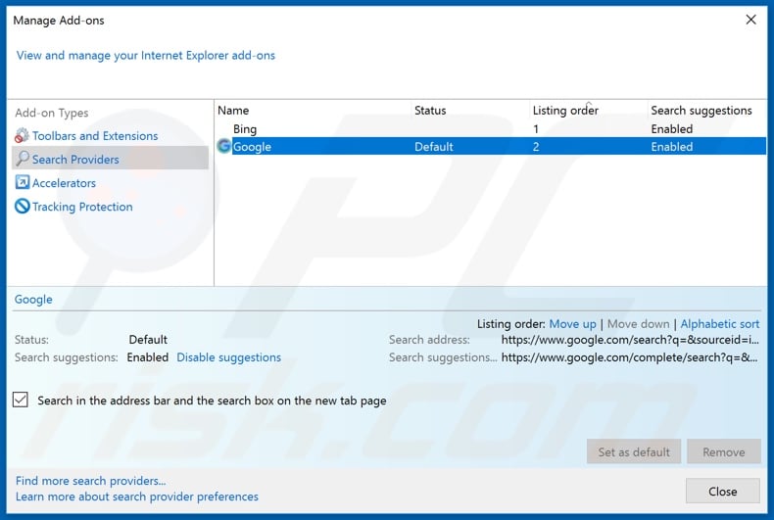Open Learn more about search provider preferences
Viewport: 774px width, 520px height.
coord(137,496)
